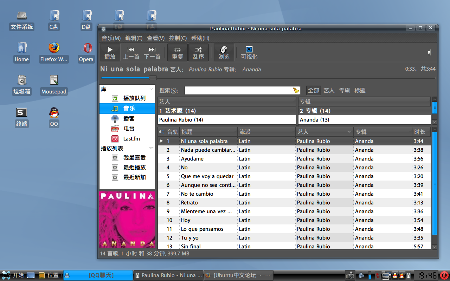Open the Opera desktop icon
Image resolution: width=450 pixels, height=281 pixels.
[x=86, y=53]
